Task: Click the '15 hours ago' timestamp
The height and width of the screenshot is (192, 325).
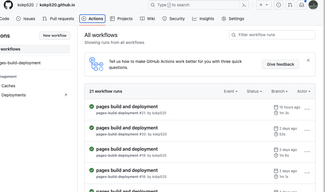Action: point(290,107)
